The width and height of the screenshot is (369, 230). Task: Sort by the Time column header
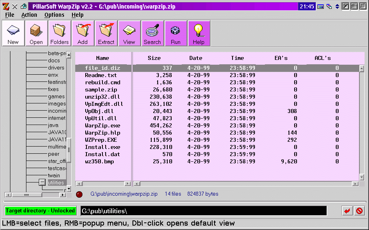[237, 58]
